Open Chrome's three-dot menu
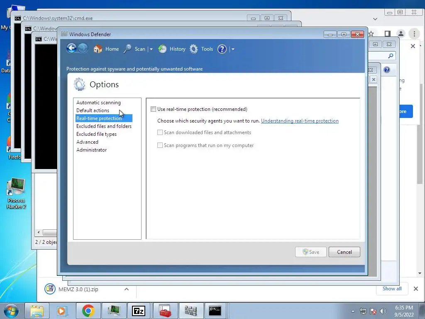Image resolution: width=425 pixels, height=319 pixels. pos(414,34)
